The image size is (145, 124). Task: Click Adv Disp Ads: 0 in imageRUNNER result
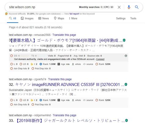(20, 104)
